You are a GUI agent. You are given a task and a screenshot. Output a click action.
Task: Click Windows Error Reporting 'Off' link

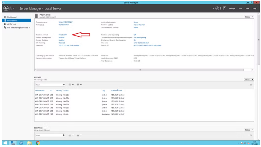(135, 35)
